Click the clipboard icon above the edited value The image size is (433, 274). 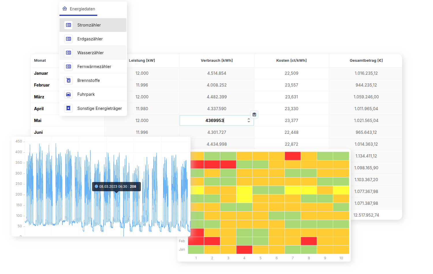pyautogui.click(x=254, y=114)
